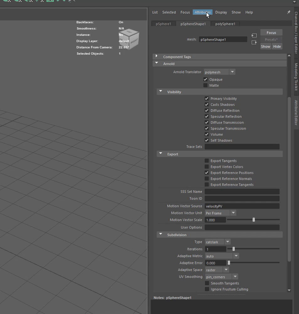This screenshot has width=299, height=314.
Task: Open the Subdivision Type catclark dropdown
Action: 218,242
